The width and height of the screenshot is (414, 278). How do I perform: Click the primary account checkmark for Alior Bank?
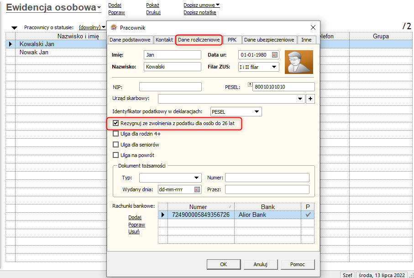308,215
